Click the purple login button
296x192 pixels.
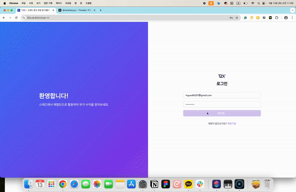point(222,113)
